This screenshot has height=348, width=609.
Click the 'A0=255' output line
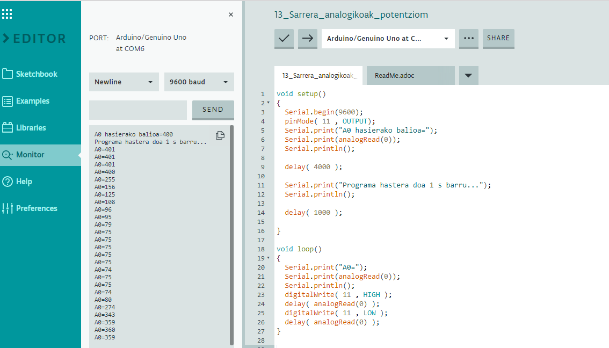pos(105,179)
